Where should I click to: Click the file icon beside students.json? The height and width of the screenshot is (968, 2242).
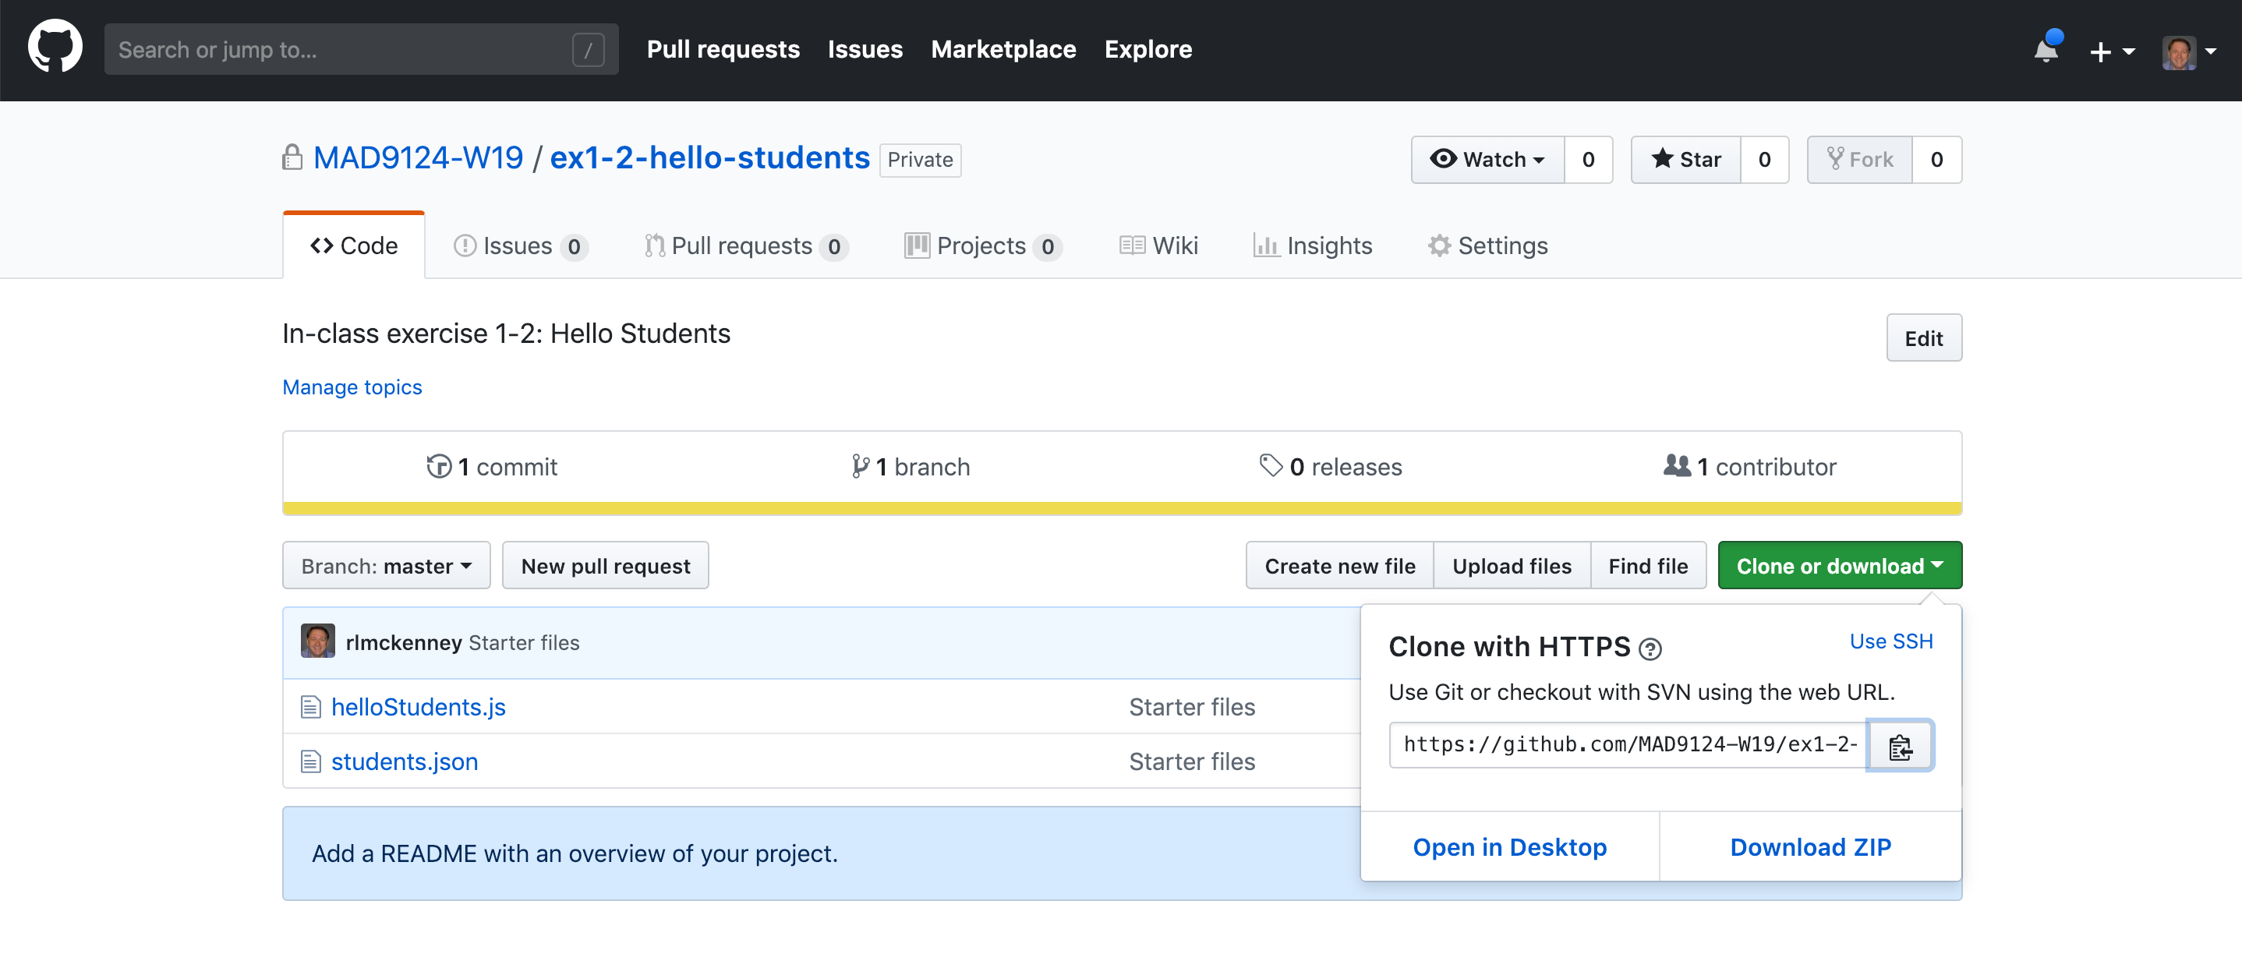(311, 761)
